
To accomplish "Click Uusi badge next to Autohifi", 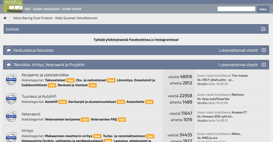I will click(63, 102).
